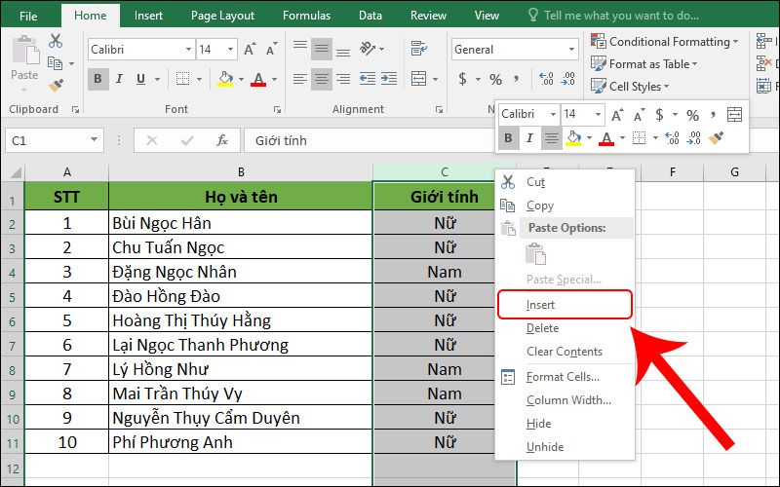The height and width of the screenshot is (487, 780).
Task: Choose Delete in the context menu
Action: click(x=565, y=328)
